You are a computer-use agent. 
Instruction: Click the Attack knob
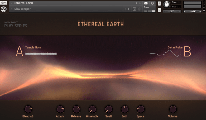[x=60, y=109]
